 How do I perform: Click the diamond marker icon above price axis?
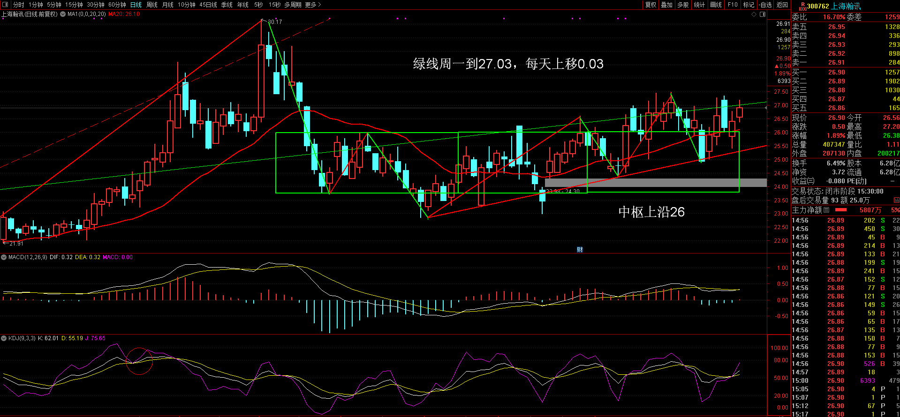(x=754, y=14)
